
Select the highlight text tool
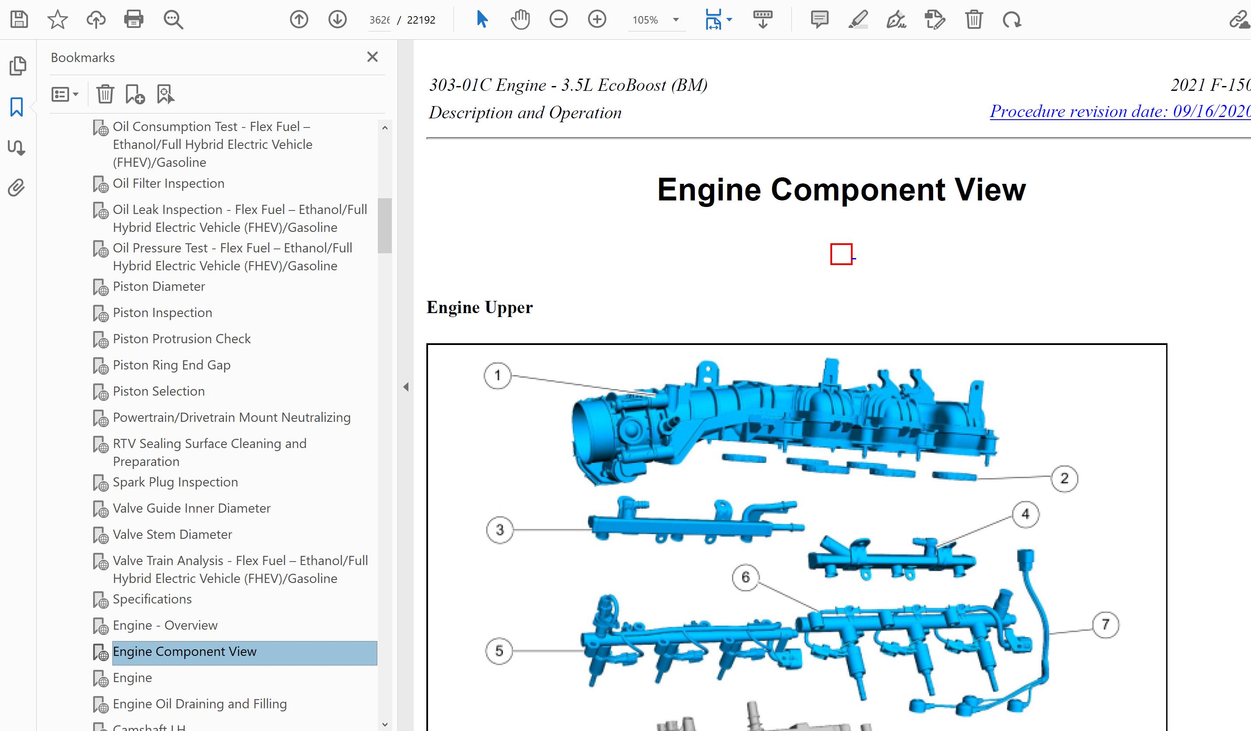[858, 20]
